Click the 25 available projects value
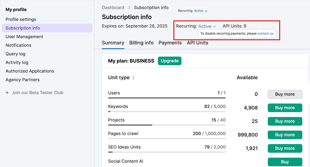Viewport: 310px width, 167px height. coord(255,121)
